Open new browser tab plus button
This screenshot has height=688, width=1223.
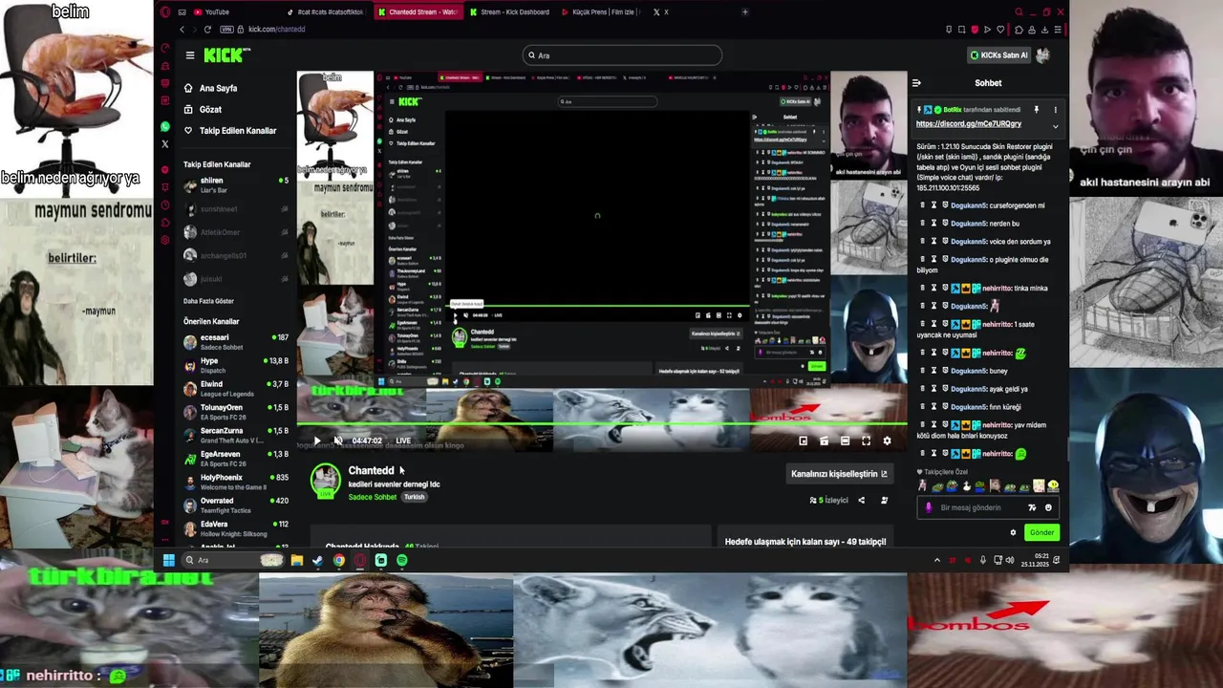point(745,12)
